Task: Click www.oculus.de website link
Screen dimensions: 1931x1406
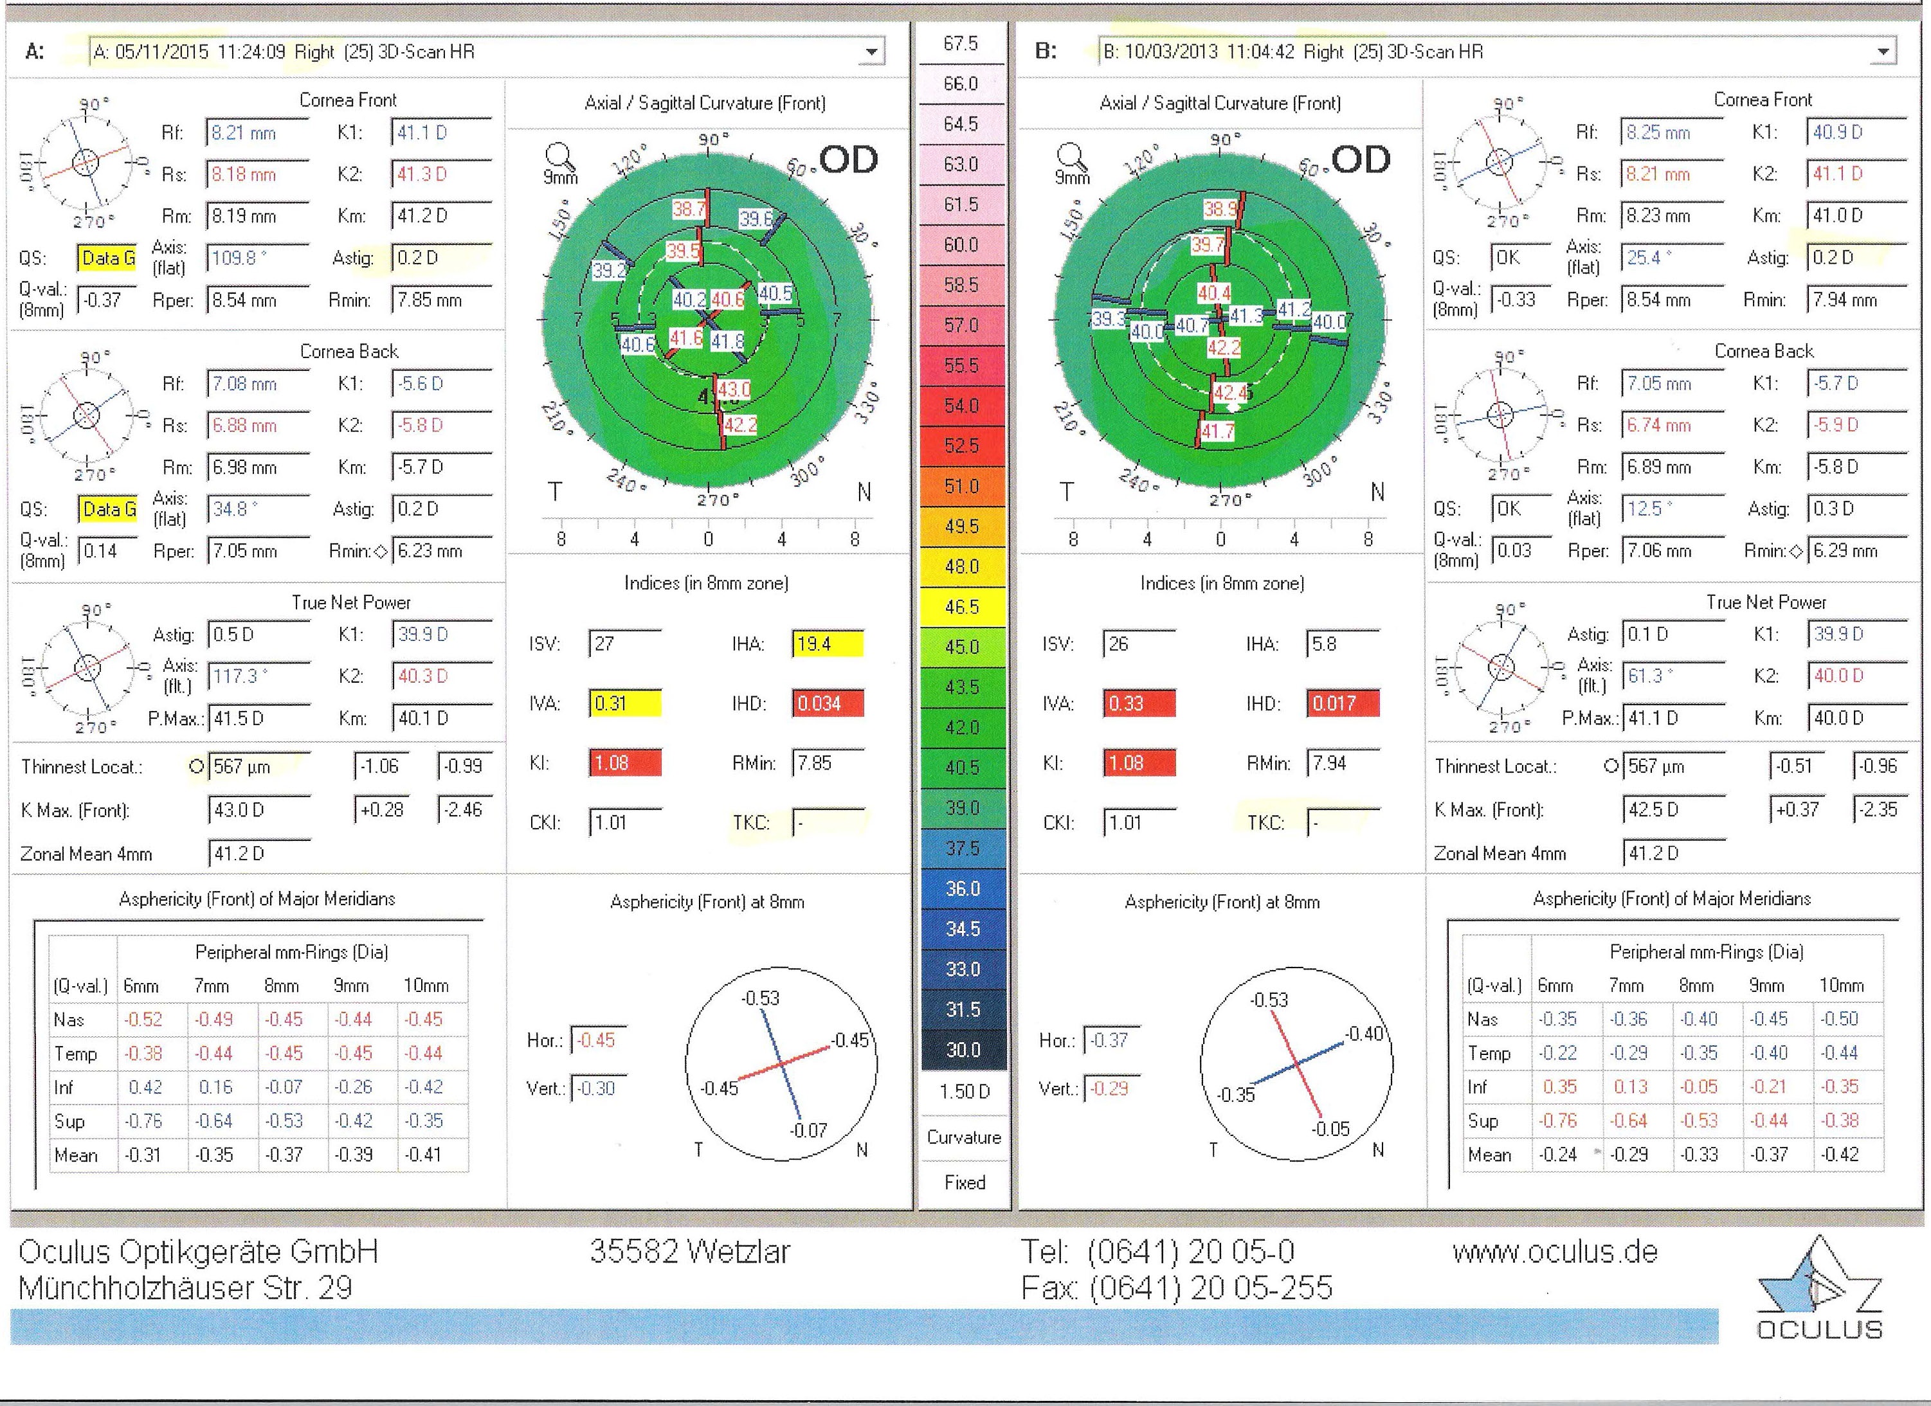Action: (x=1555, y=1251)
